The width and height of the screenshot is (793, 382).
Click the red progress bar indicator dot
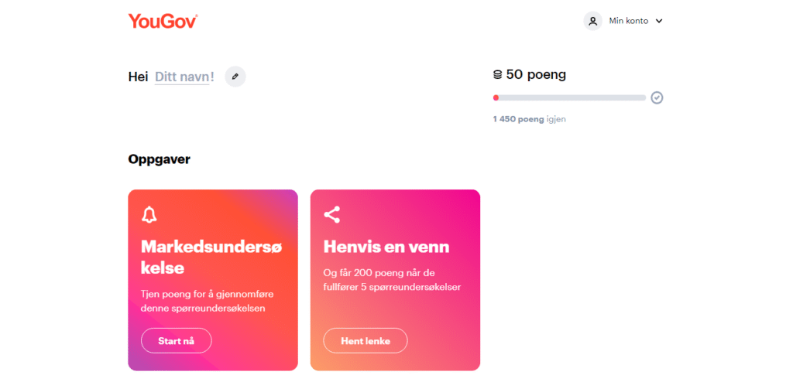click(496, 97)
